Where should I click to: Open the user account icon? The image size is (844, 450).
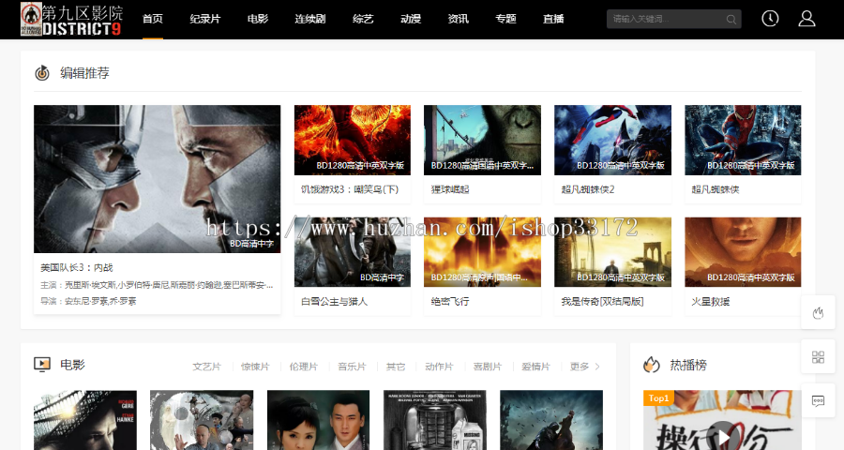(x=806, y=19)
